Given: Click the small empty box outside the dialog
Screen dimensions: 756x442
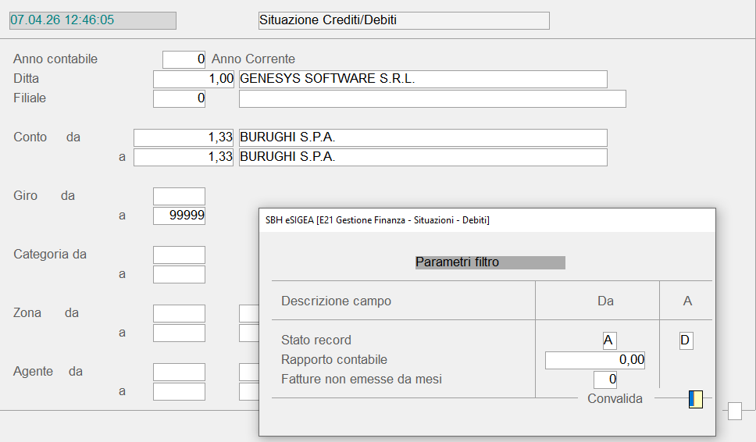Looking at the screenshot, I should pos(734,411).
